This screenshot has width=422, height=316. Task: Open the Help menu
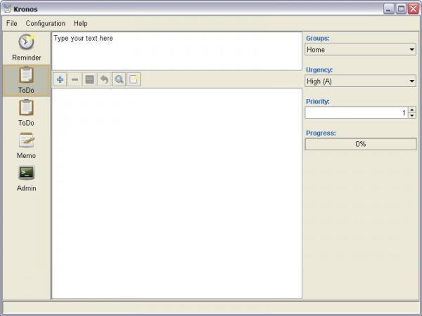pos(81,24)
